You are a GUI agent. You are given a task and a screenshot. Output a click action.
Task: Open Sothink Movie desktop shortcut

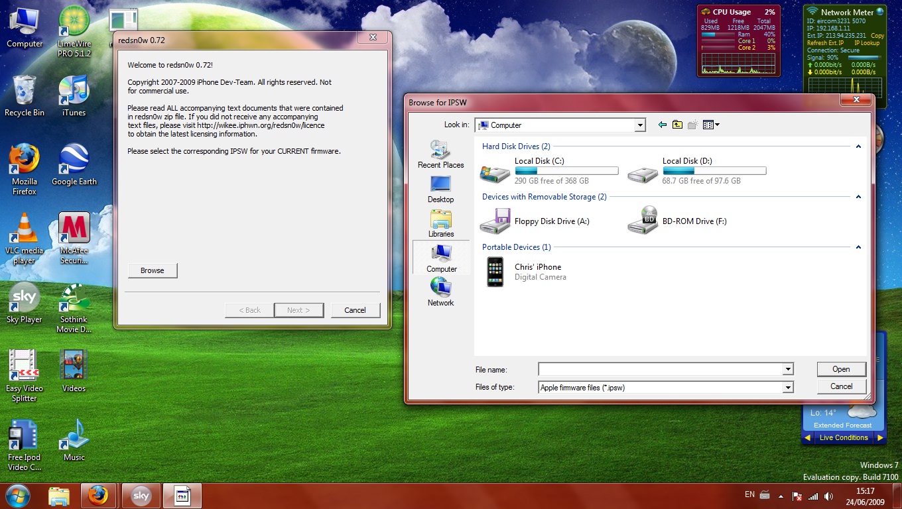(74, 308)
